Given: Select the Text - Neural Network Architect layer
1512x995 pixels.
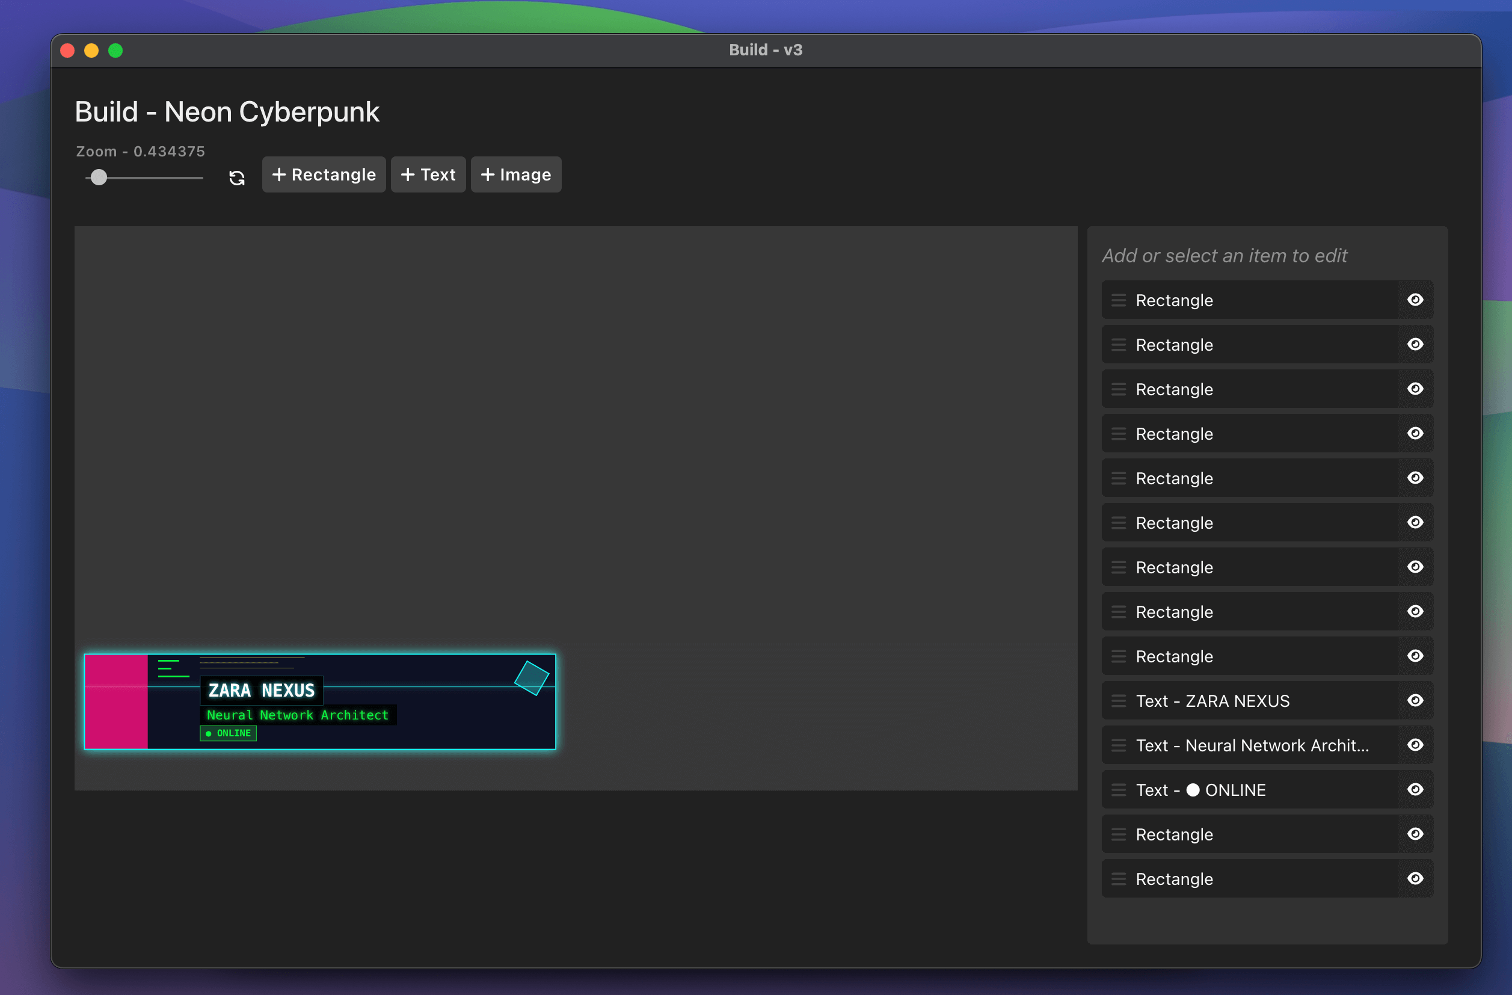Looking at the screenshot, I should [x=1245, y=745].
